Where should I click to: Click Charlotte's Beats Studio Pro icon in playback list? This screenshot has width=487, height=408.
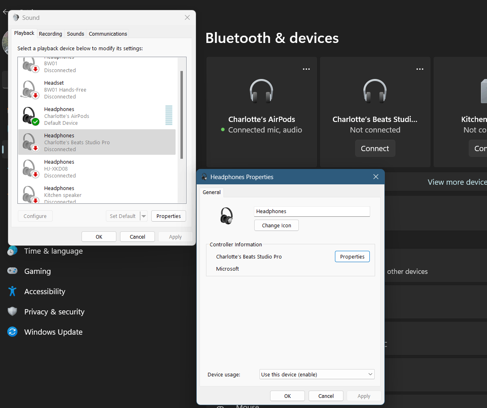[x=30, y=143]
